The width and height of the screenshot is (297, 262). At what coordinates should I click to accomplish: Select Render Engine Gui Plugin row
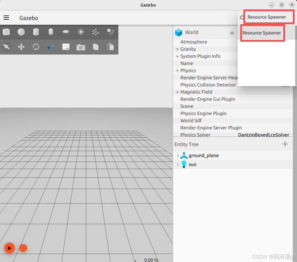[x=233, y=99]
